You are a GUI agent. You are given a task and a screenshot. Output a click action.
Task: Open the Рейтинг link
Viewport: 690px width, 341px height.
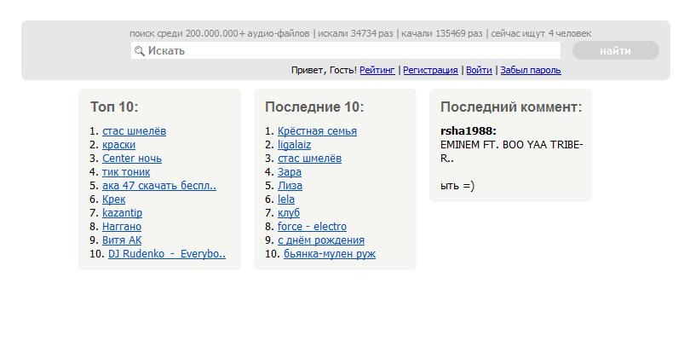coord(377,71)
